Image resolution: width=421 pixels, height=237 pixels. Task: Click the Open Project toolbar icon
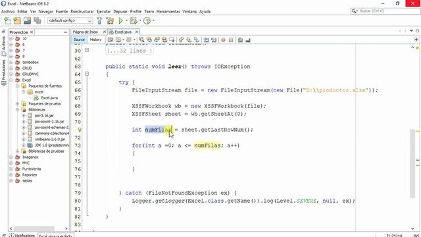(x=27, y=20)
